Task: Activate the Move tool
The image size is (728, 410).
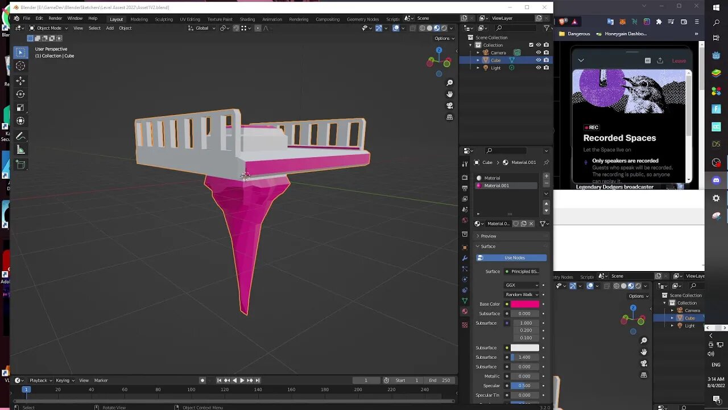Action: click(x=20, y=80)
